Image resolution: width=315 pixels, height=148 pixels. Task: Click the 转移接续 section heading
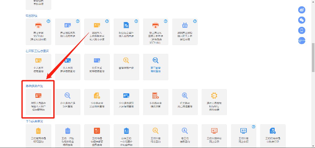31,16
